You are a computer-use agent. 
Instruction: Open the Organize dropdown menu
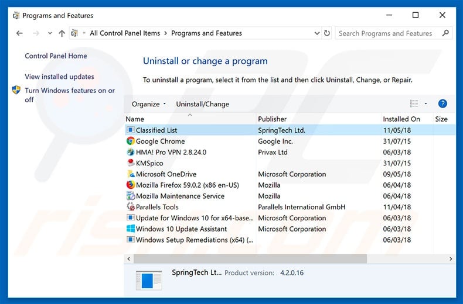pyautogui.click(x=149, y=104)
